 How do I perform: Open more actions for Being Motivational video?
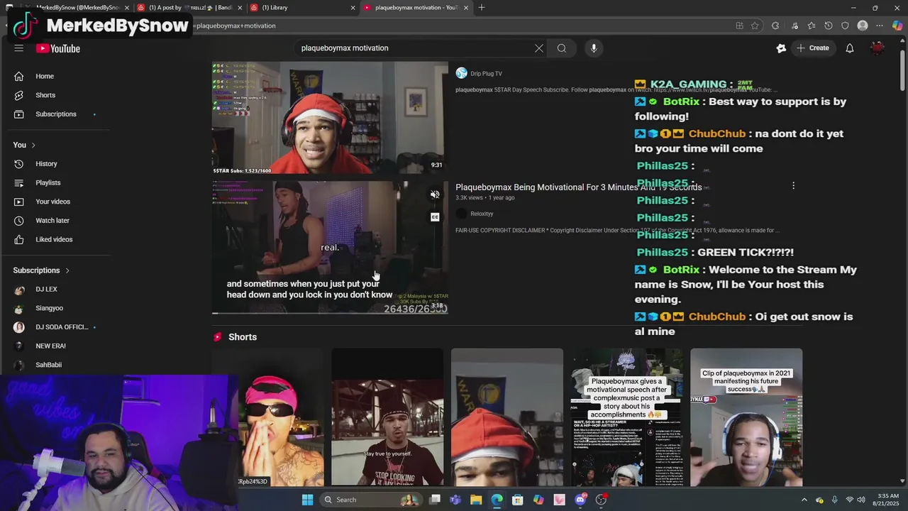coord(793,186)
